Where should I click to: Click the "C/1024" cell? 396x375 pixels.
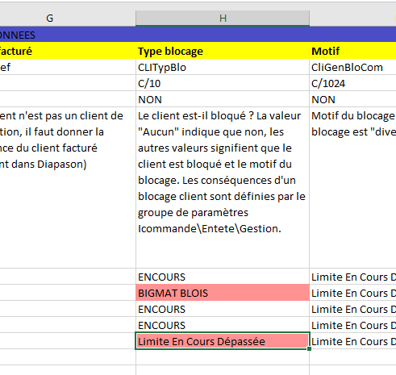(352, 83)
